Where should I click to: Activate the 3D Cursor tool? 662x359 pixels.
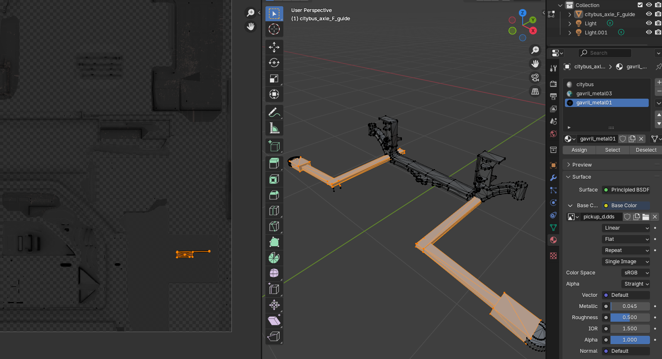click(x=274, y=29)
